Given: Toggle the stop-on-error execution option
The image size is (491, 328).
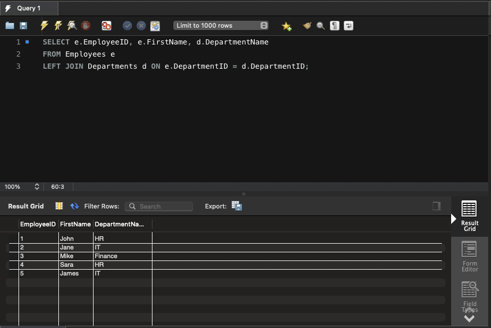Looking at the screenshot, I should coord(106,26).
